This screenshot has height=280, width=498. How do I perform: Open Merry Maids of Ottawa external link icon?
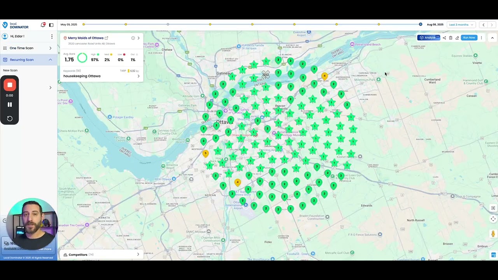[x=106, y=38]
